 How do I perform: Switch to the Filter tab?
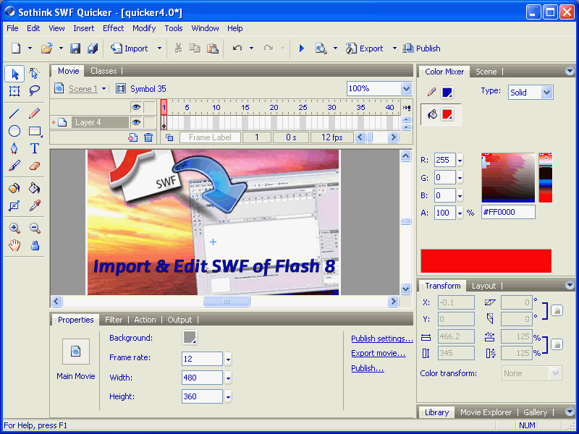(x=114, y=320)
